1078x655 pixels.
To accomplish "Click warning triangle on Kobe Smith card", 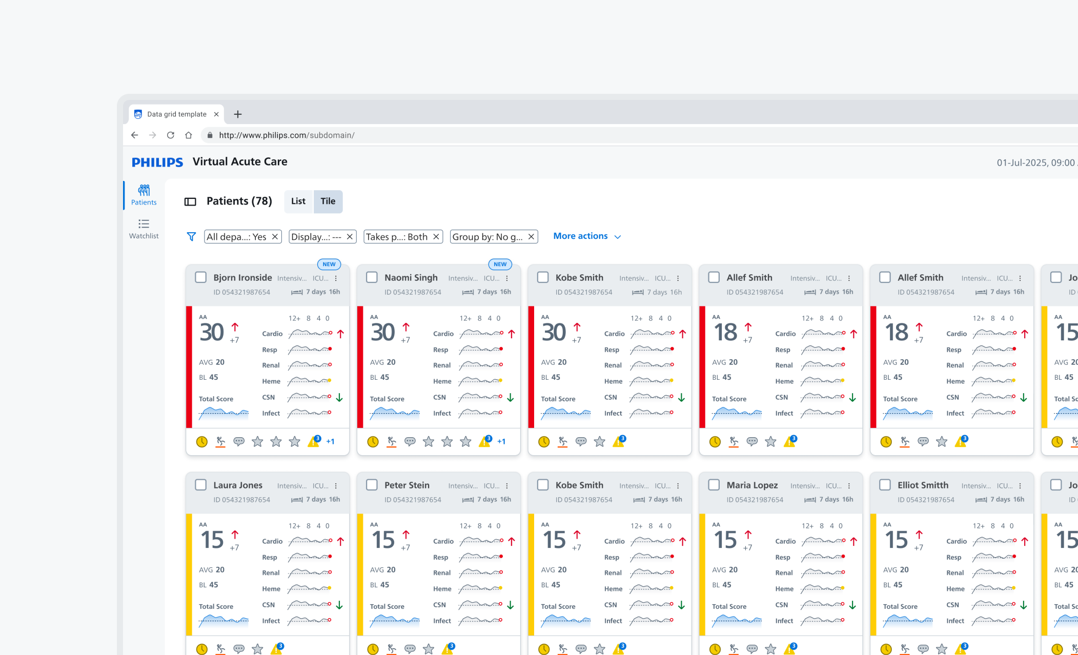I will tap(618, 441).
